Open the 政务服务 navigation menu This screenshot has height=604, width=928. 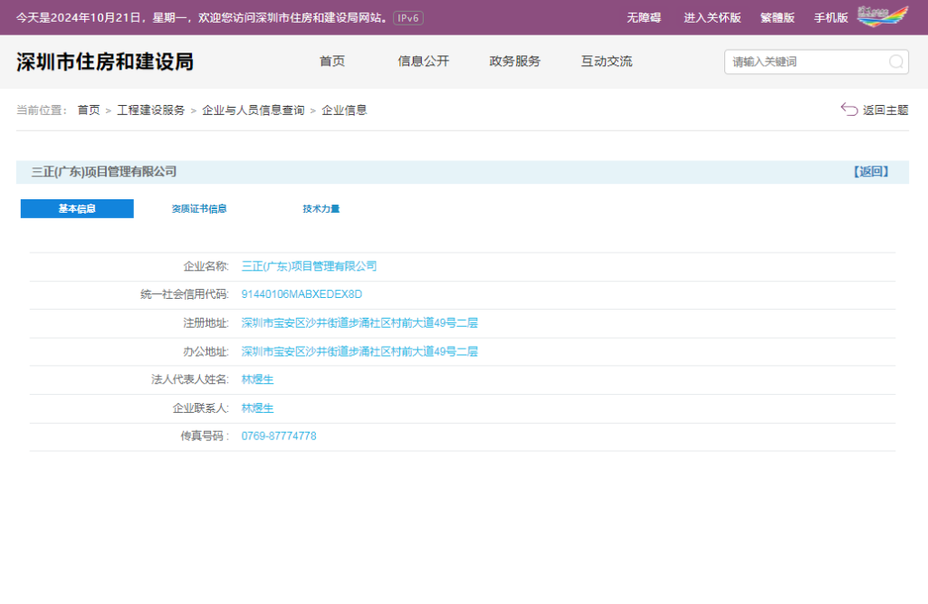pyautogui.click(x=515, y=62)
